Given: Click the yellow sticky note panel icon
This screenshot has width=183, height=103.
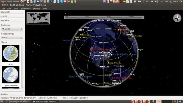Looking at the screenshot, I should (124, 1).
